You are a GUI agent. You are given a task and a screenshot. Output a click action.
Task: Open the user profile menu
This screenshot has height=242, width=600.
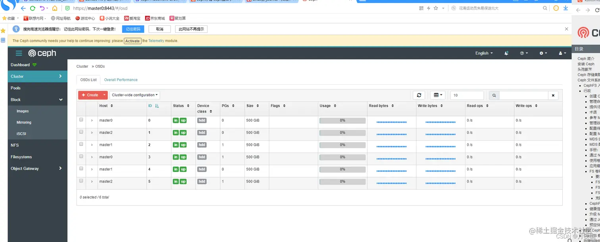coord(562,53)
